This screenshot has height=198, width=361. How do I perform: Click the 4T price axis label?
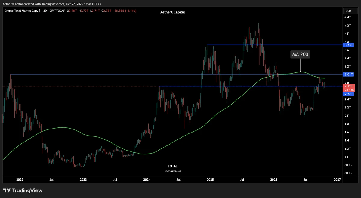click(347, 34)
